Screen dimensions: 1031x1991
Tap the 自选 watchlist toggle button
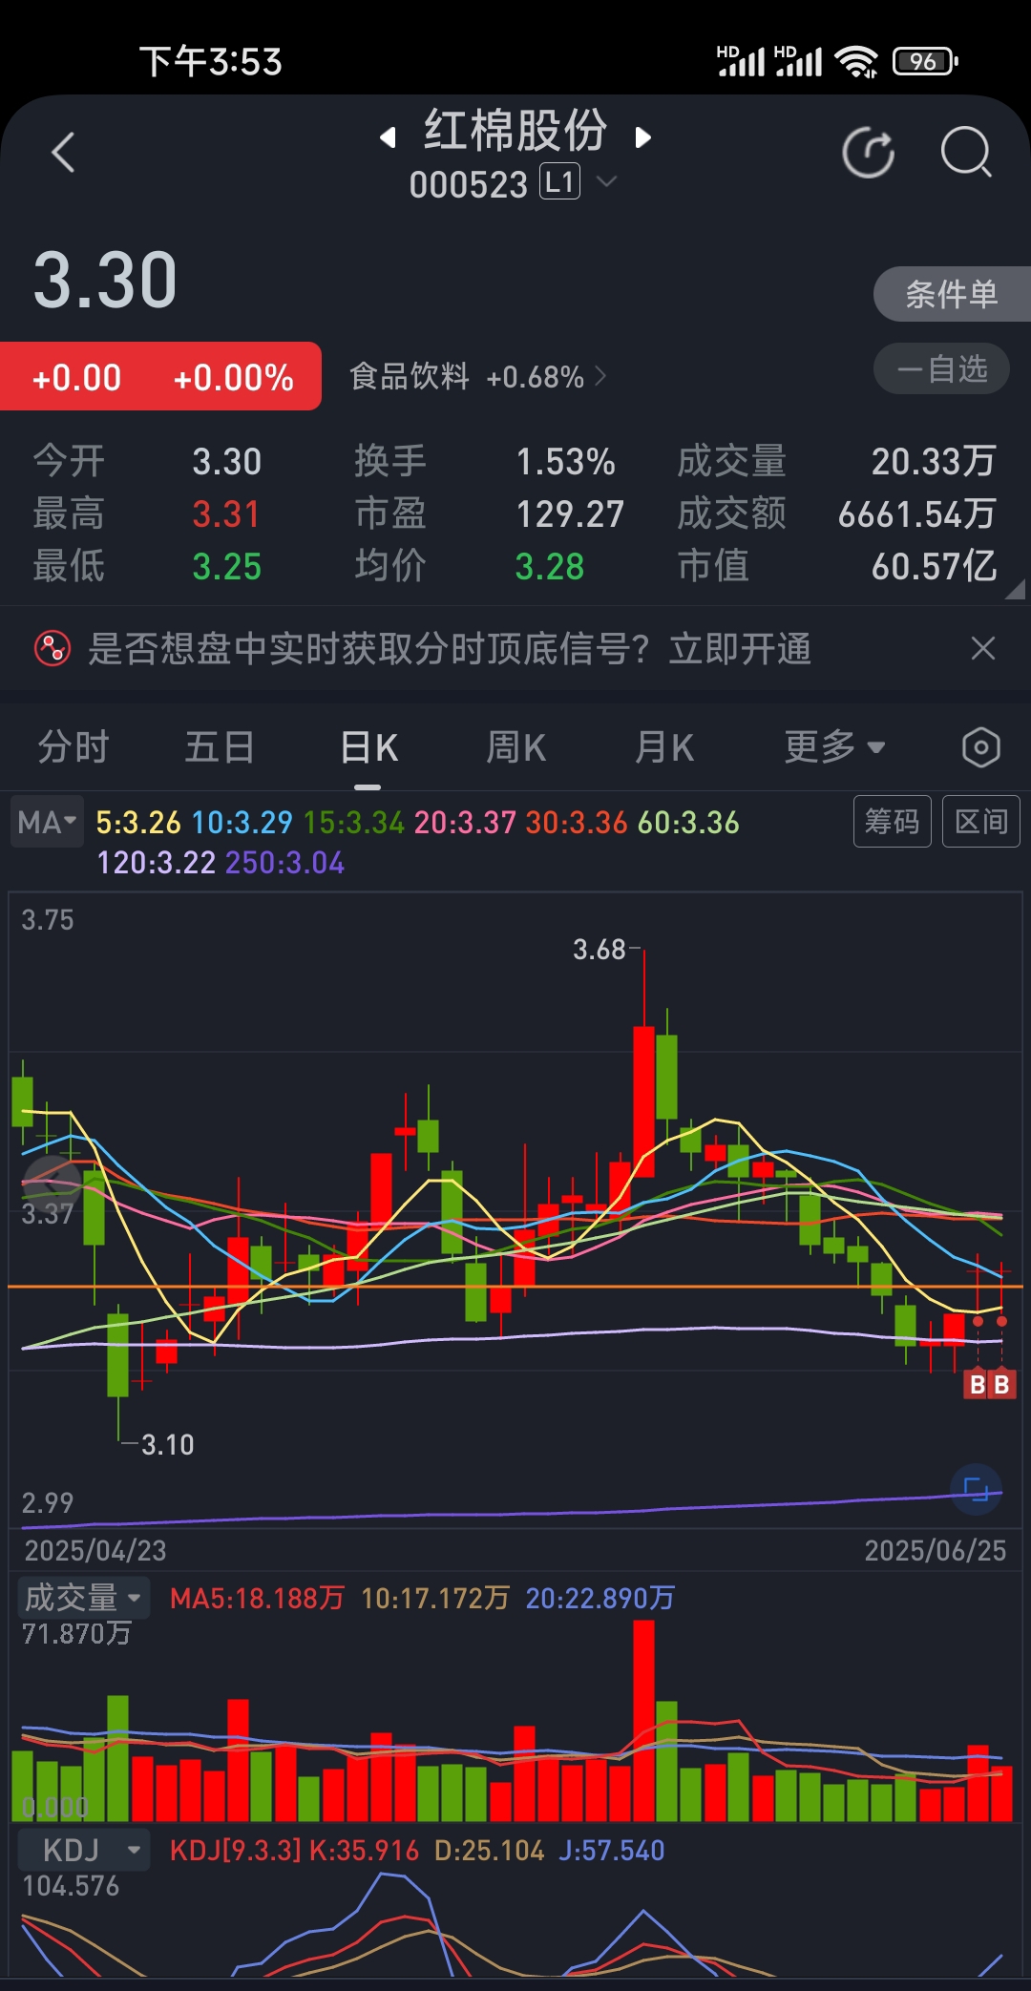tap(941, 369)
